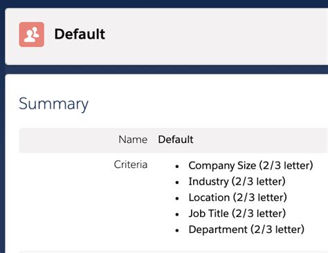Select Job Title (2/3 letter) criterion
The height and width of the screenshot is (253, 328).
click(237, 214)
